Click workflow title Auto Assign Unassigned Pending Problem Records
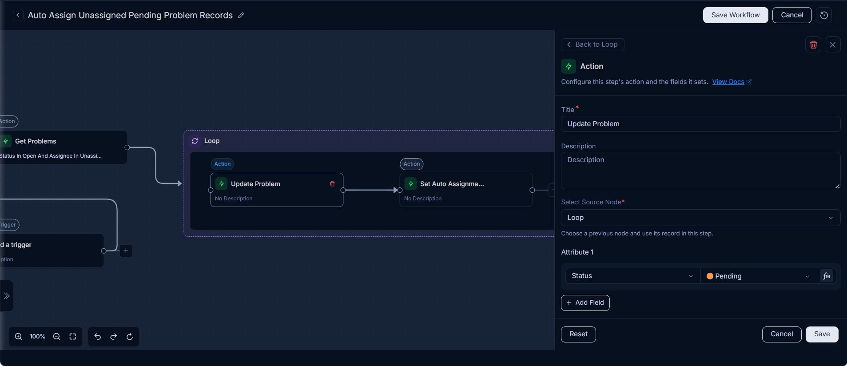Viewport: 847px width, 366px height. pos(130,15)
